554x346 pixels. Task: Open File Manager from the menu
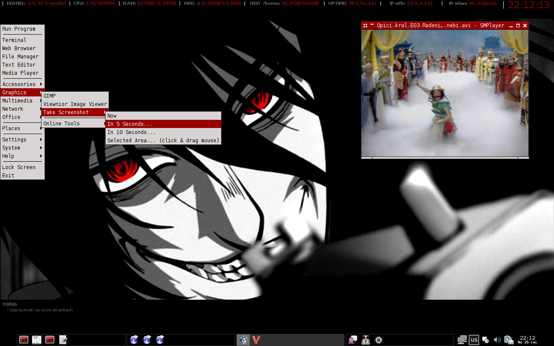coord(23,57)
